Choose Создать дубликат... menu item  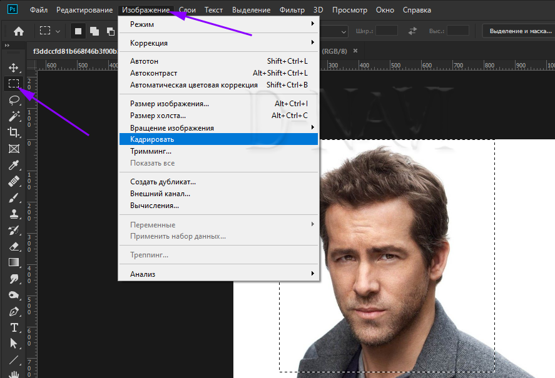tap(219, 182)
